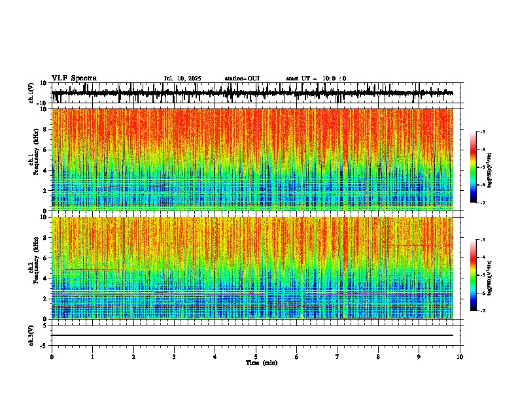Select the "ch.3(V)" axis label
This screenshot has width=518, height=400.
click(x=31, y=335)
